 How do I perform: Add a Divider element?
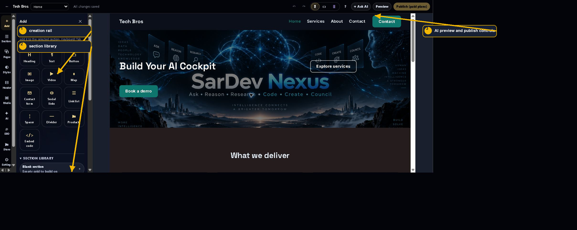tap(52, 119)
